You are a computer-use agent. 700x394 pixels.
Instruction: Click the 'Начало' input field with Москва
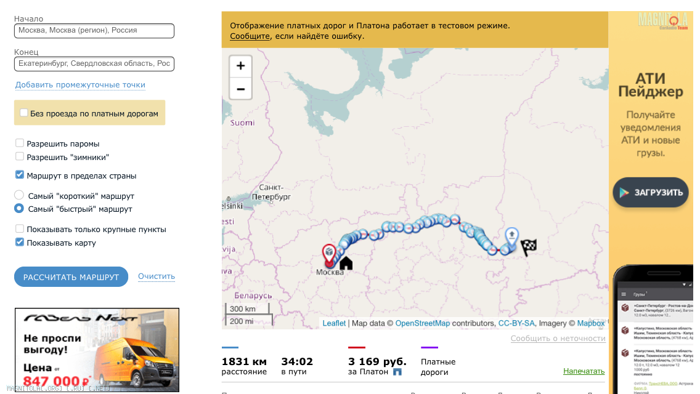94,30
